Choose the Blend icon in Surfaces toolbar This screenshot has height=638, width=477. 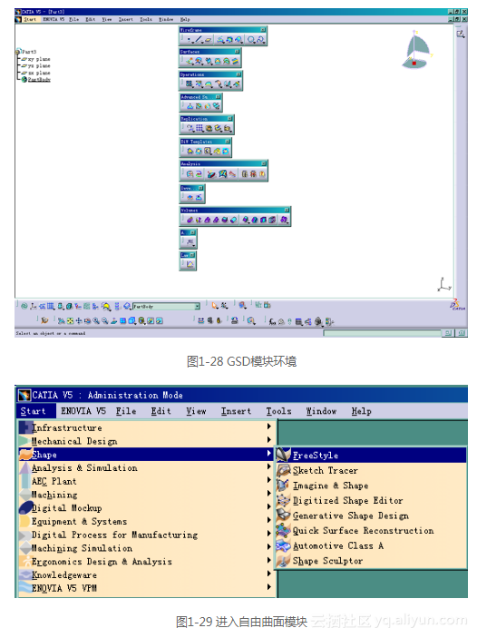[235, 62]
